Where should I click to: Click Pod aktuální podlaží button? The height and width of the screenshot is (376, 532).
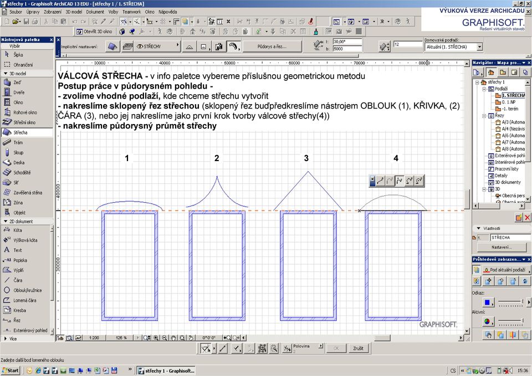507,270
